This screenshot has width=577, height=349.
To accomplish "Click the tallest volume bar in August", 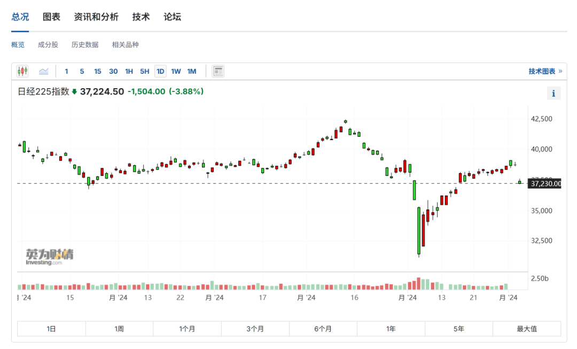I will [x=419, y=284].
